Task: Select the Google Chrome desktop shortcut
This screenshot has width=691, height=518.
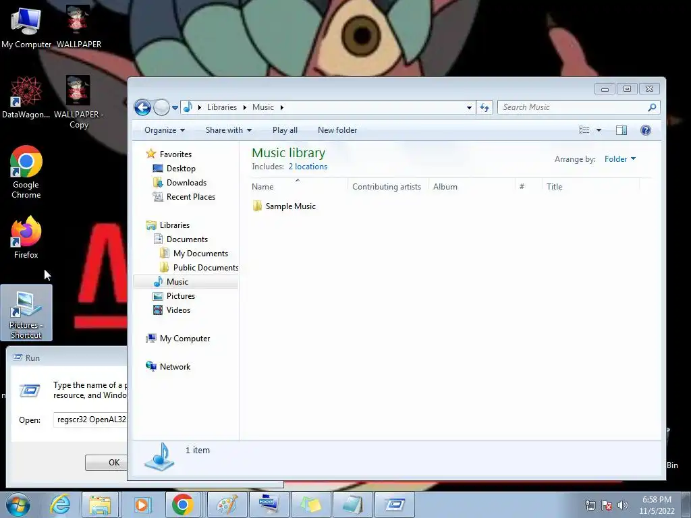Action: (x=26, y=172)
